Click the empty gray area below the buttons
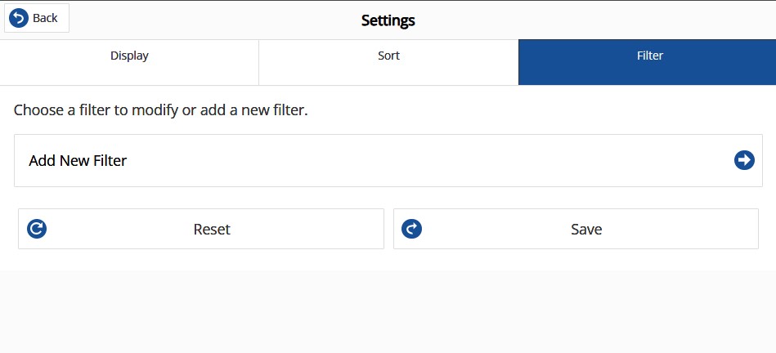Viewport: 776px width, 353px height. pos(388,311)
